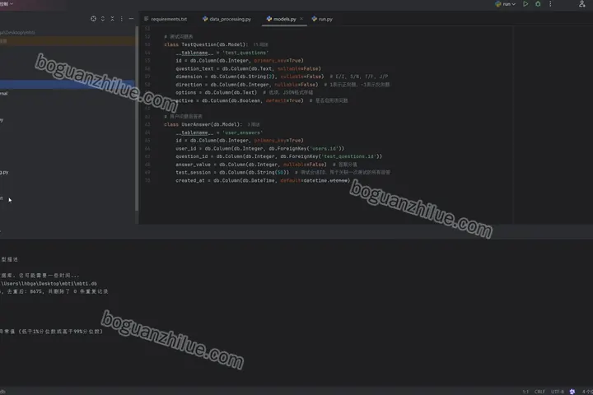Change file encoding via UTF-8 in status bar

click(x=558, y=392)
